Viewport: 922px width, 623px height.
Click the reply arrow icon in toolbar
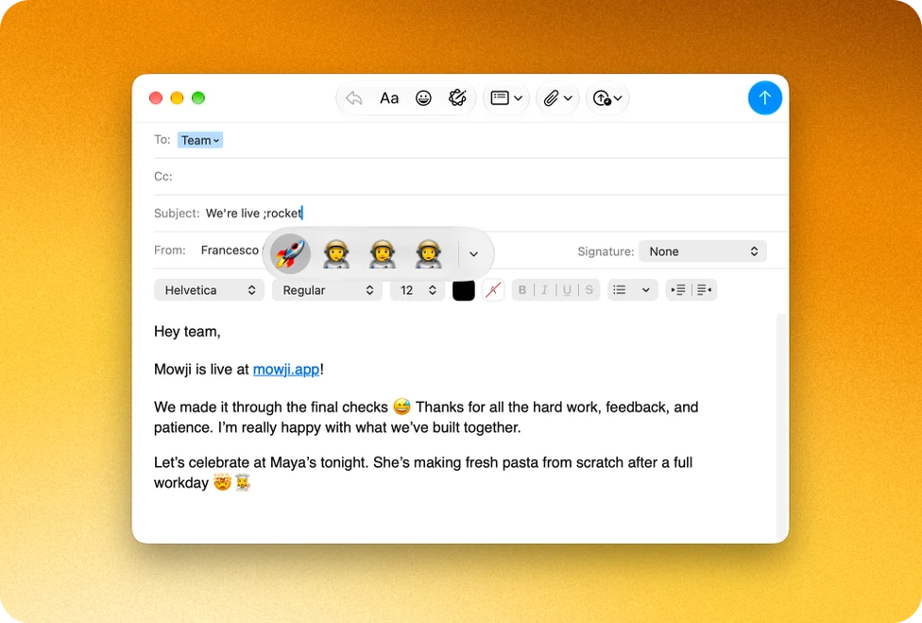click(x=354, y=98)
